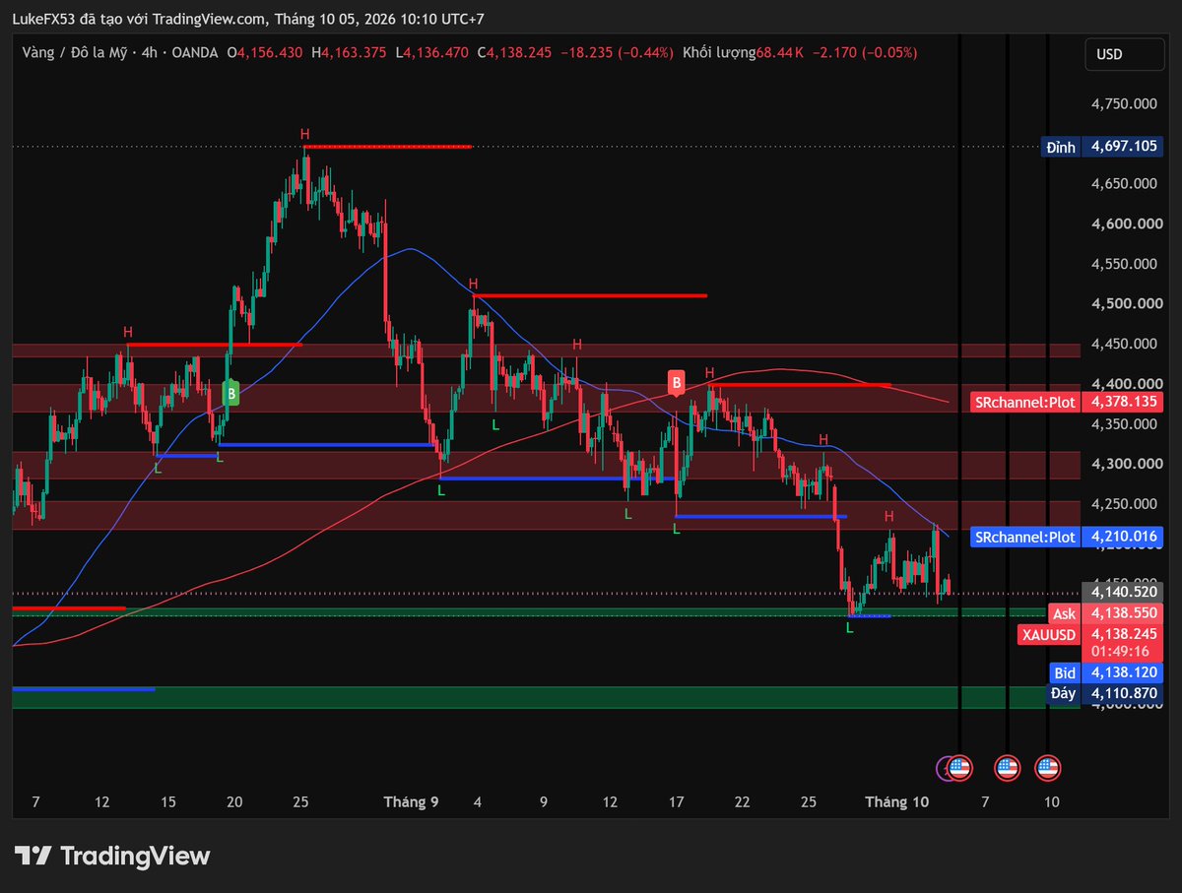
Task: Click the 4,750.000 price axis tick
Action: 1123,103
